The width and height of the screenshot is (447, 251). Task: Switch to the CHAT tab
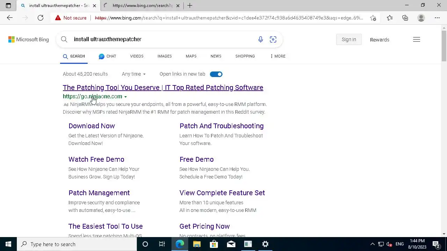tap(107, 56)
